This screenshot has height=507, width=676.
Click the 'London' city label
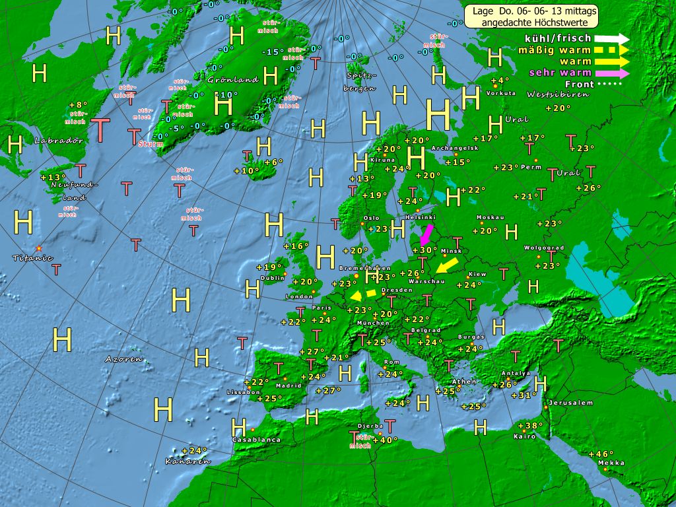[299, 296]
